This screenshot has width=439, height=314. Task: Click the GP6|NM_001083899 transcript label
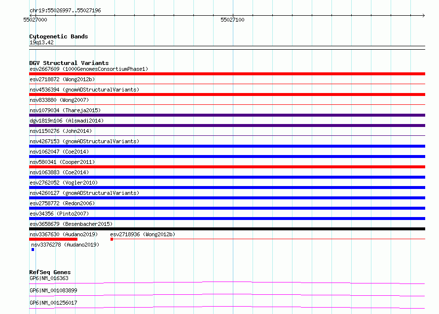click(53, 290)
